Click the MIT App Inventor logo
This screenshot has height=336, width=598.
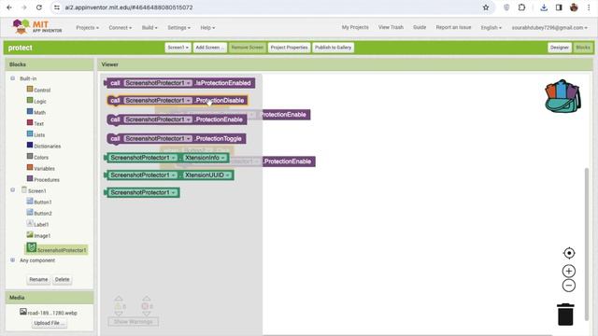36,27
